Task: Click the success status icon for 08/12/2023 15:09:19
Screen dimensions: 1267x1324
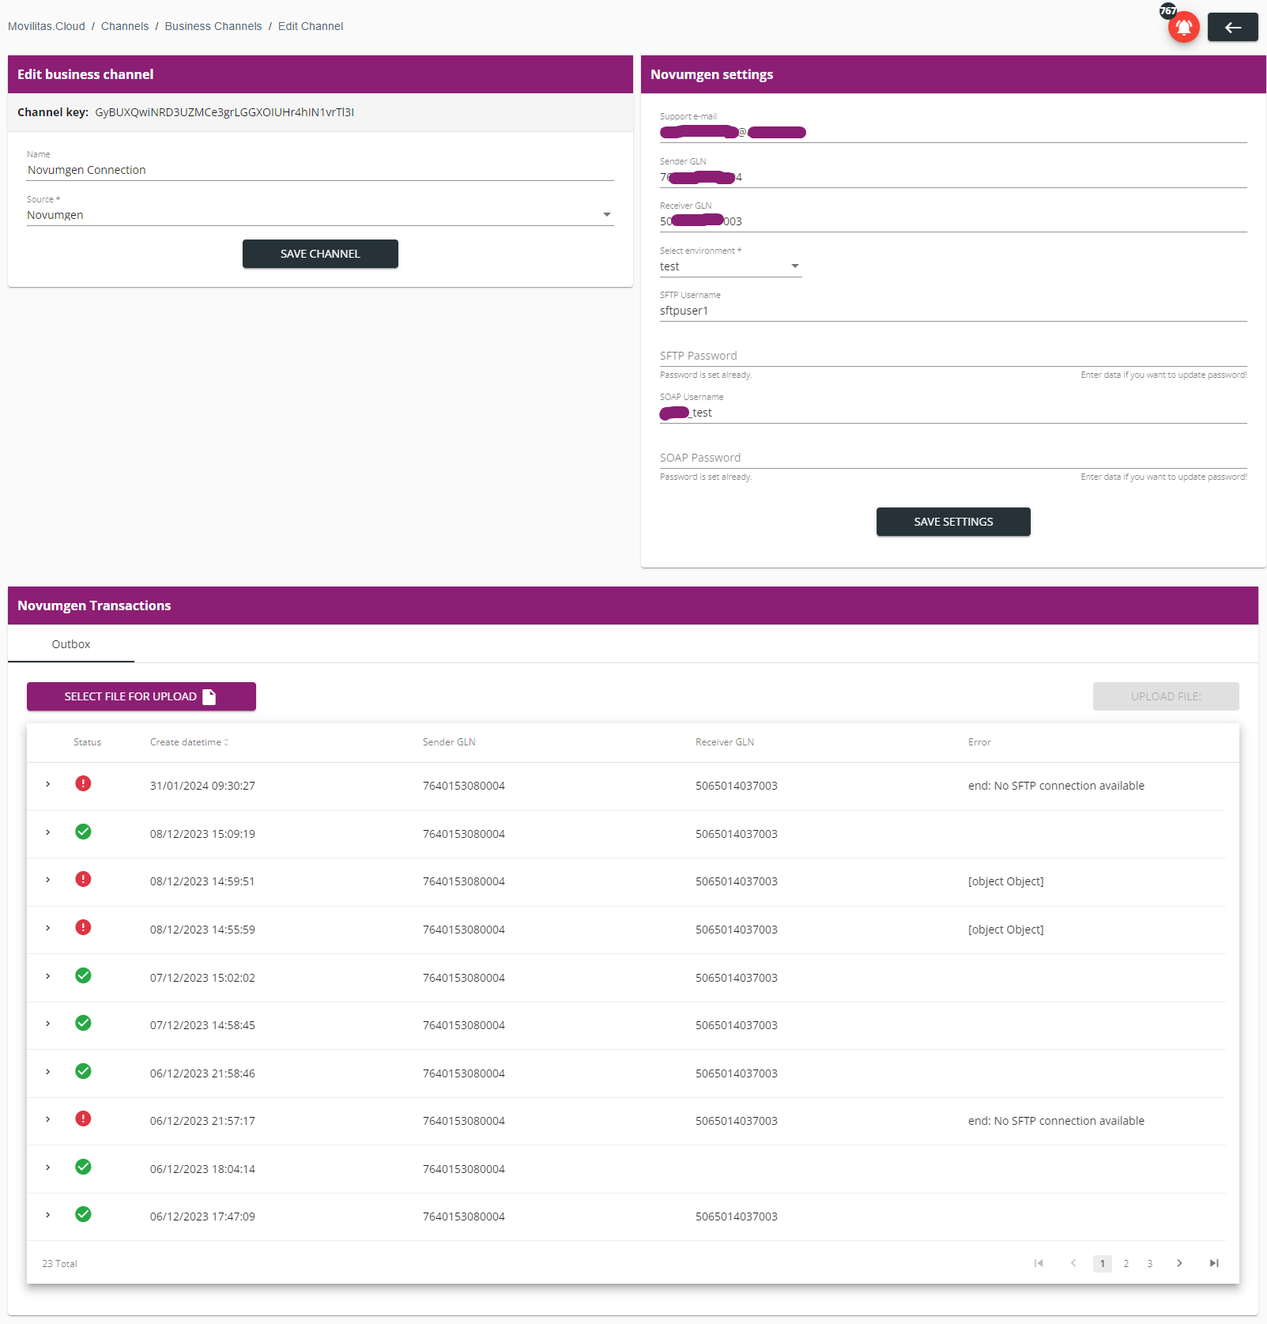Action: (x=83, y=832)
